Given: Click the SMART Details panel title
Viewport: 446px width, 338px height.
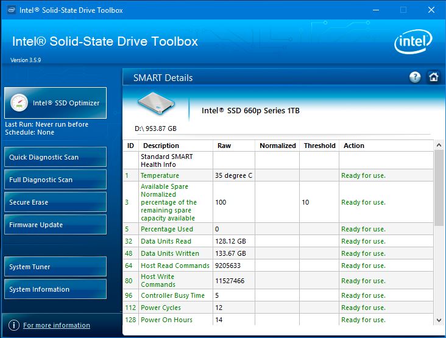Looking at the screenshot, I should tap(163, 77).
